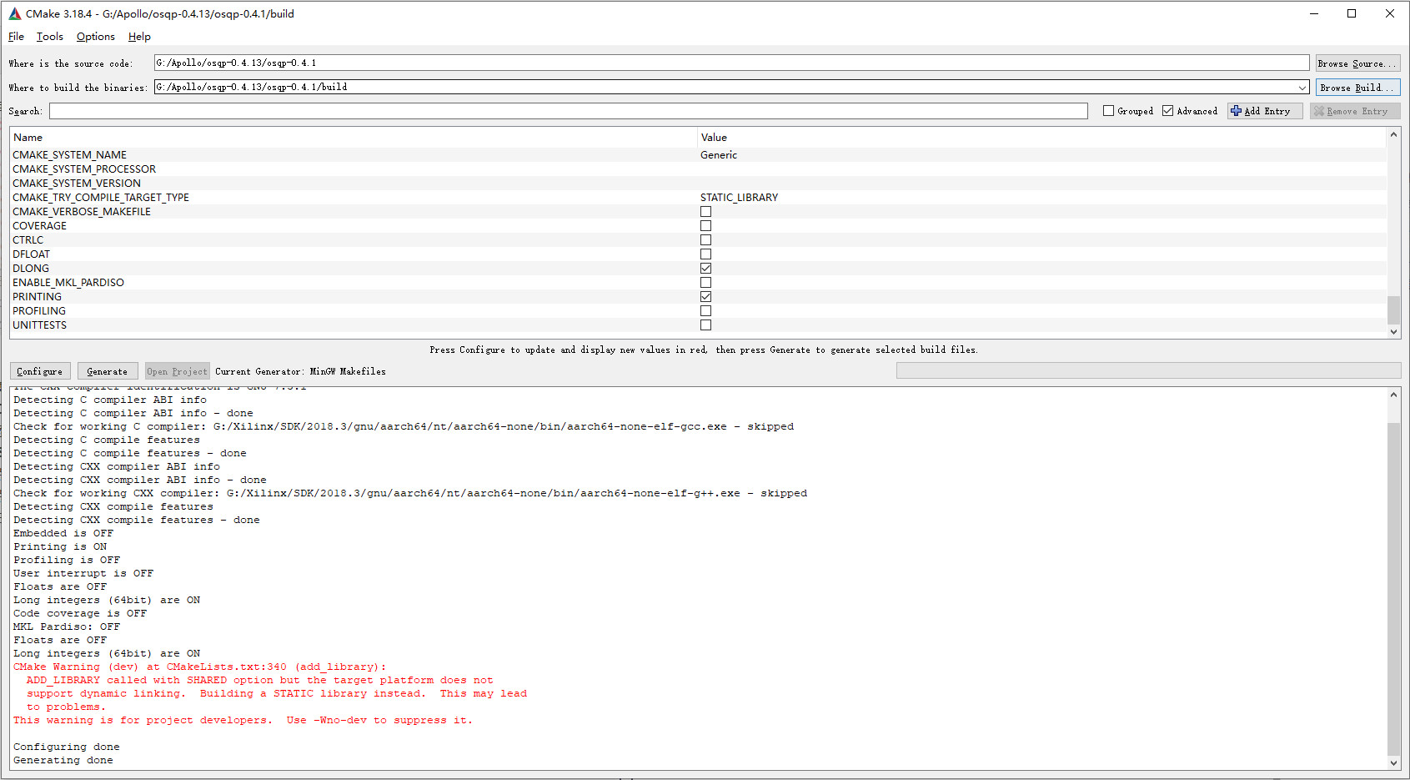Click the output log scroll-up arrow
The width and height of the screenshot is (1410, 780).
[x=1393, y=395]
